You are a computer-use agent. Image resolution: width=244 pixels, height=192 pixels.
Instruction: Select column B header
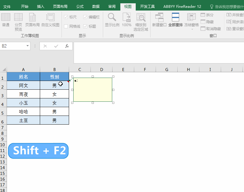point(55,70)
